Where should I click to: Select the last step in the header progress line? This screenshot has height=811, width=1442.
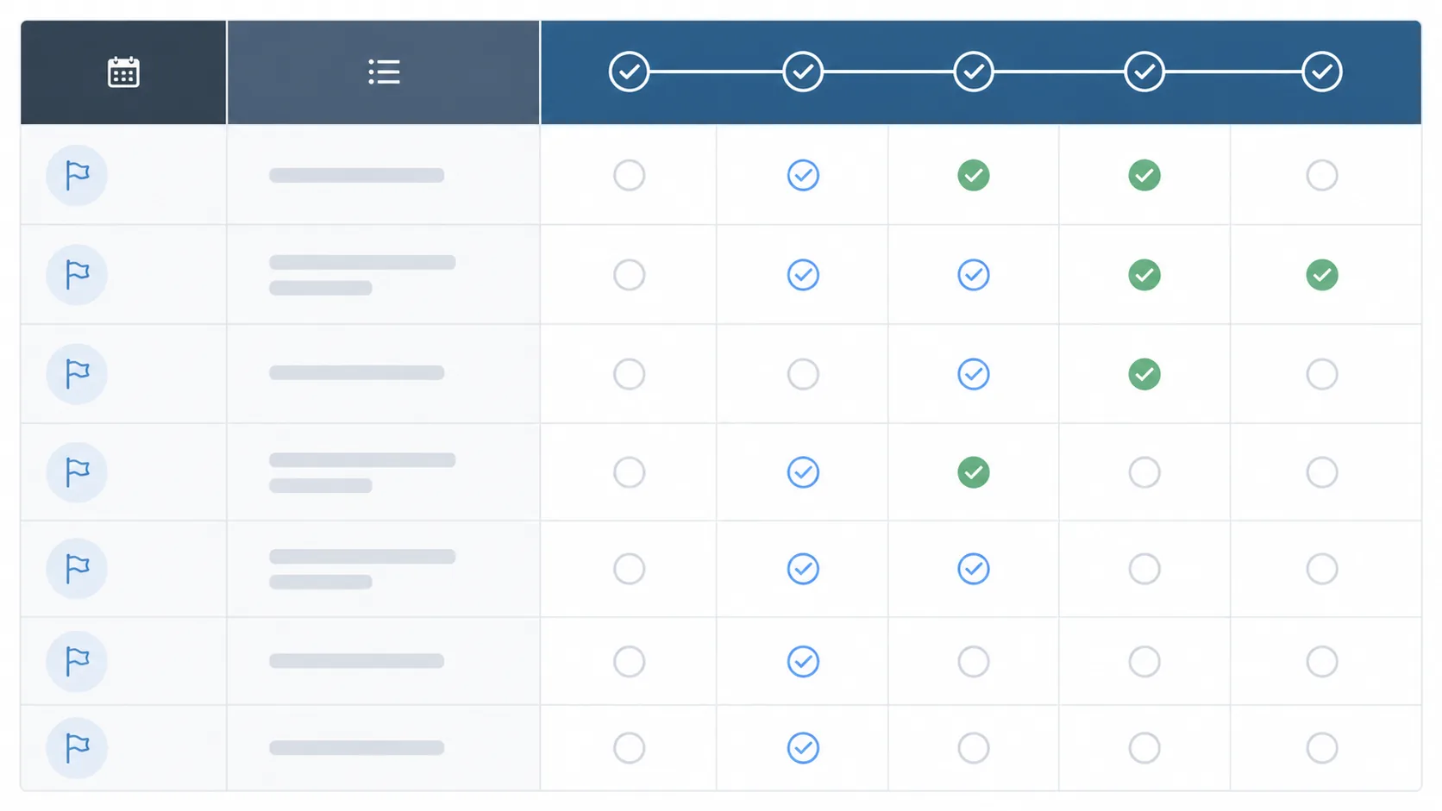coord(1321,72)
